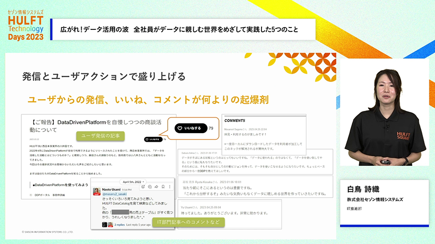Image resolution: width=435 pixels, height=244 pixels.
Task: Click the ユーザ発信の記事 green label
Action: 100,136
